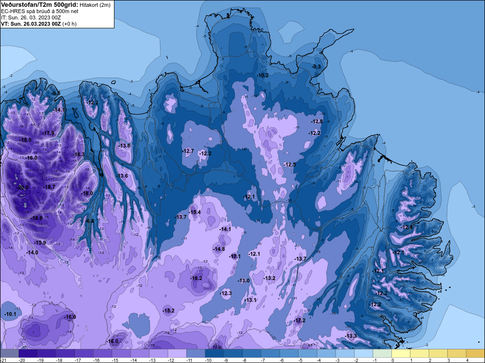This screenshot has height=363, width=485.
Task: Select the legend color swatch above -12
Action: 177,353
